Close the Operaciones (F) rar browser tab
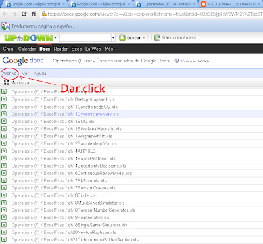263x244 pixels. click(194, 4)
